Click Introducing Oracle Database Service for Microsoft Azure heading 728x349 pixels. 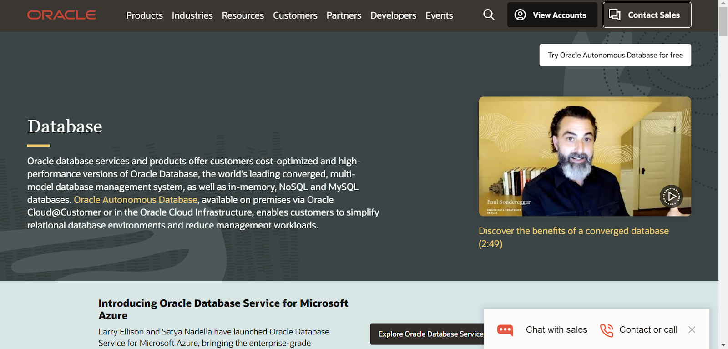click(x=223, y=309)
